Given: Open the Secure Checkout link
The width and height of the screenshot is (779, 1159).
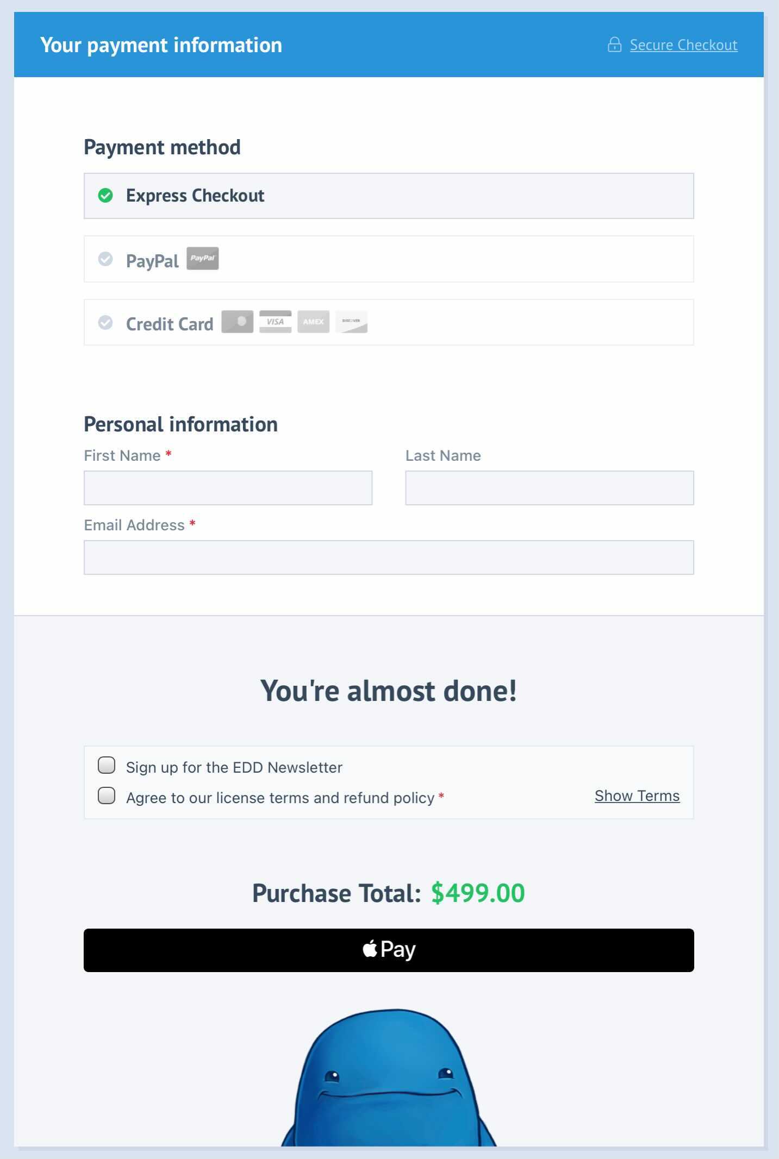Looking at the screenshot, I should (x=683, y=45).
